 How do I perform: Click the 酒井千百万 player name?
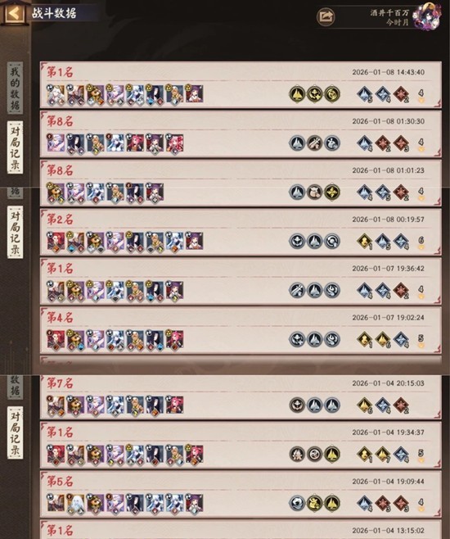pos(389,13)
